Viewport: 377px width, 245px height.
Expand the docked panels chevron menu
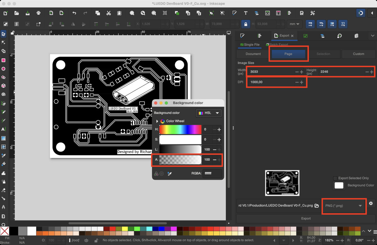373,36
